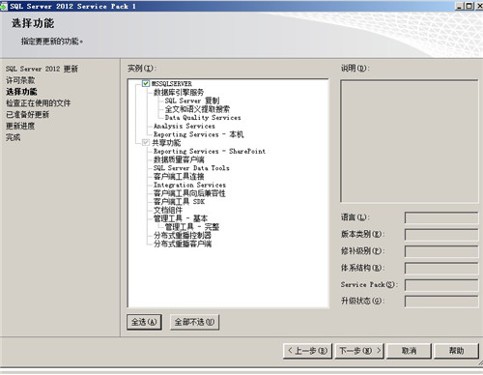This screenshot has width=483, height=375.
Task: Select the Analysis Services tree item
Action: [x=184, y=126]
